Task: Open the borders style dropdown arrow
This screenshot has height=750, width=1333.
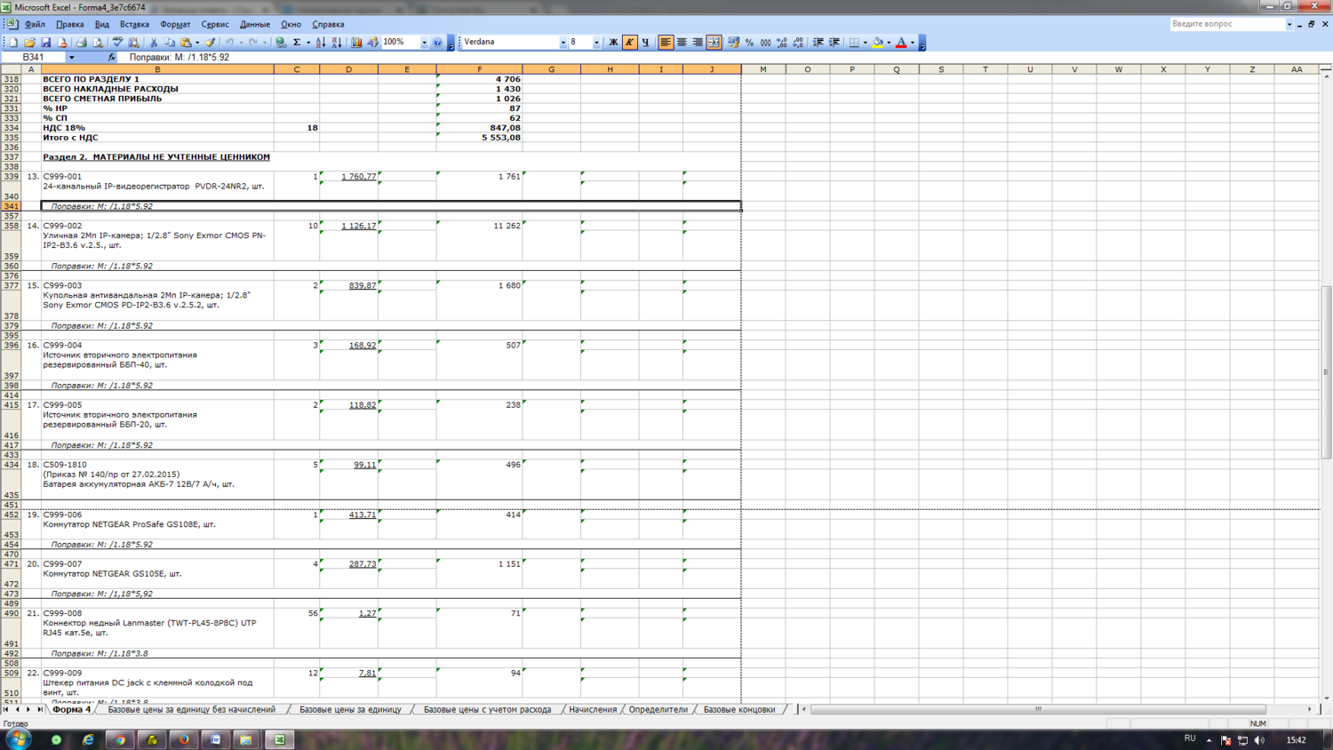Action: 865,42
